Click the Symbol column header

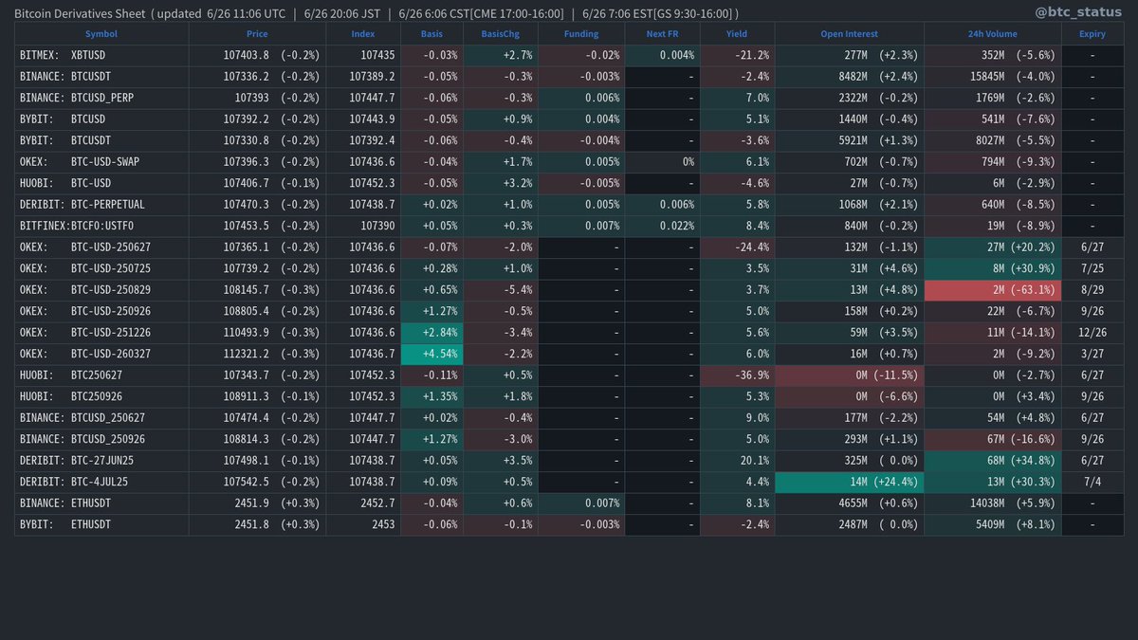101,33
